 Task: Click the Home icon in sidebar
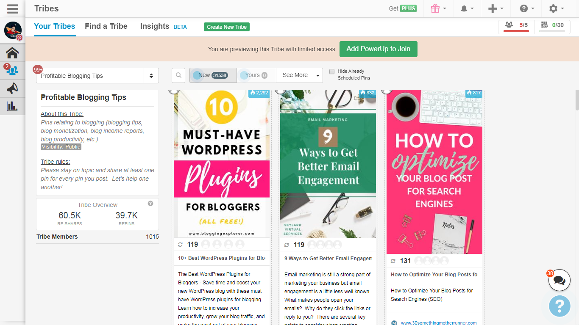(x=12, y=53)
